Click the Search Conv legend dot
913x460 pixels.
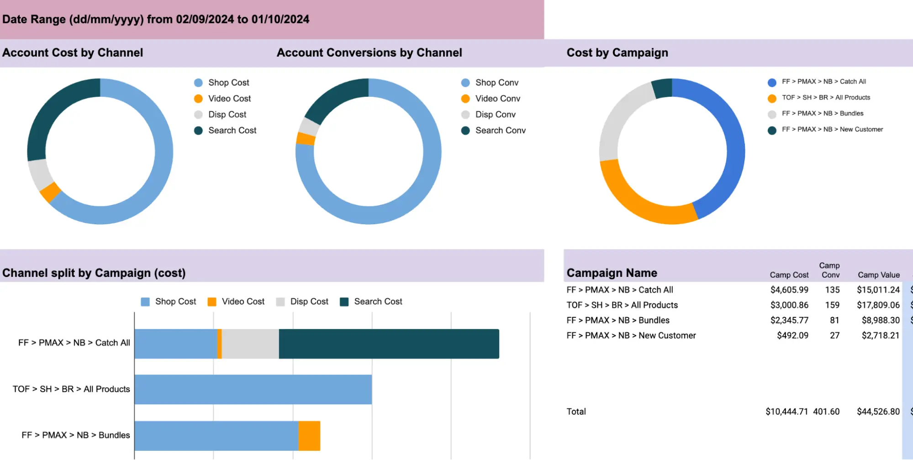[x=465, y=131]
